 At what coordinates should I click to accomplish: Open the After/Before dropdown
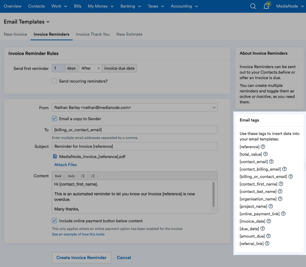point(90,68)
